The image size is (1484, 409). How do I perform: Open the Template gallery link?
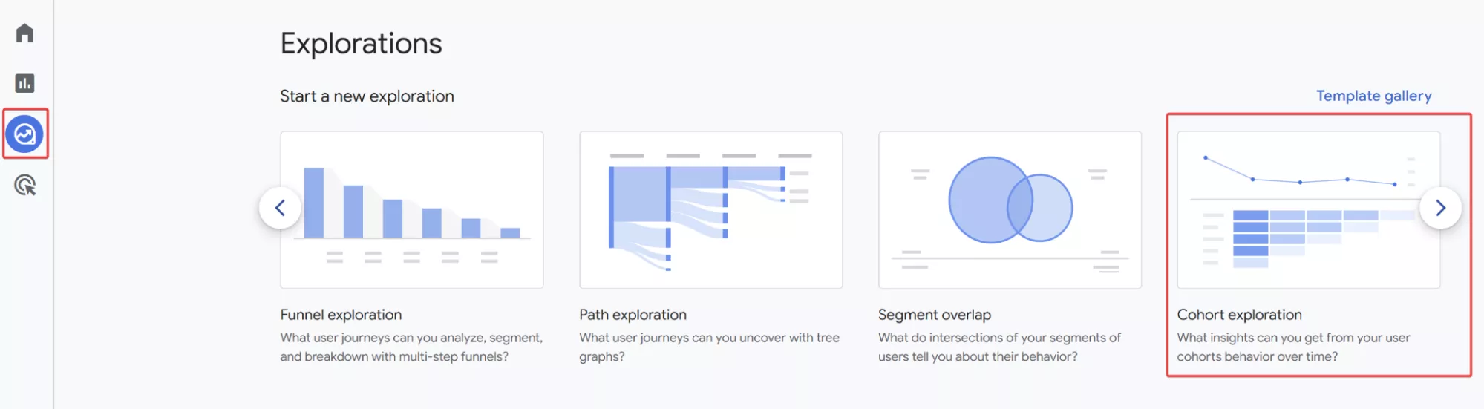click(x=1373, y=96)
